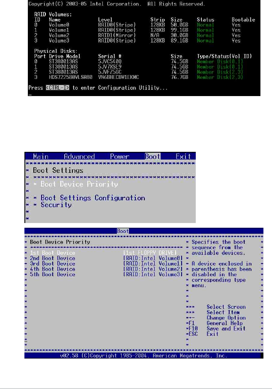Click Volume3 in RAID Volumes list
The width and height of the screenshot is (272, 389).
(59, 40)
